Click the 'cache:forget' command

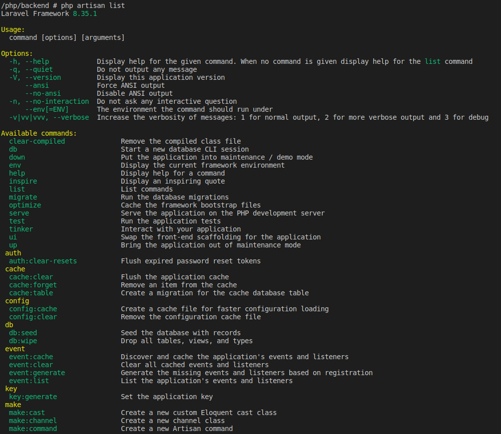point(33,285)
